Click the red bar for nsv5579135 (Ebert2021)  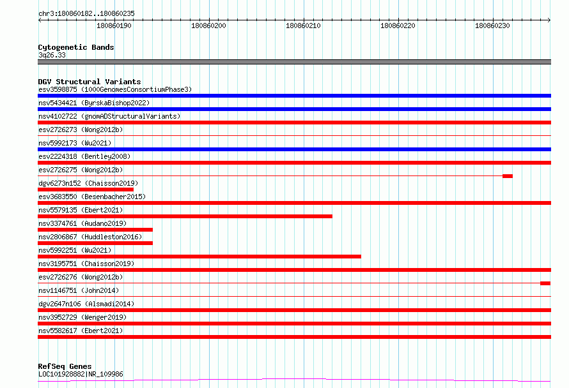coord(185,216)
